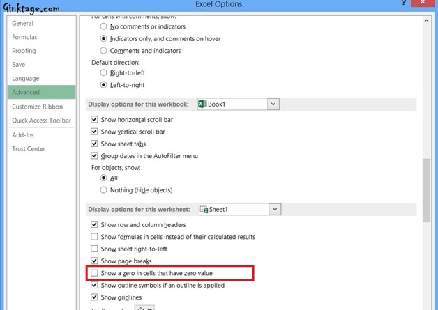Viewport: 438px width, 310px height.
Task: Open Quick Access Toolbar settings
Action: 41,121
